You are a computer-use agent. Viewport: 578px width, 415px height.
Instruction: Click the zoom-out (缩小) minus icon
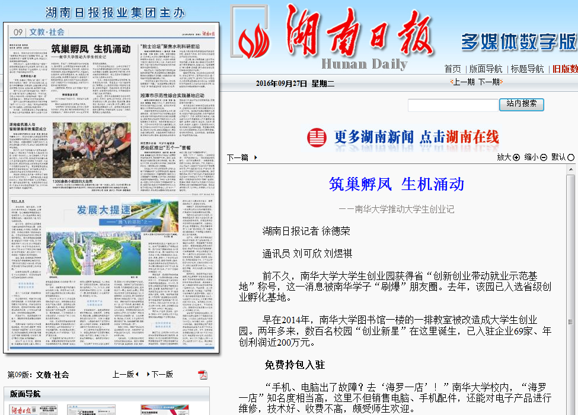543,157
